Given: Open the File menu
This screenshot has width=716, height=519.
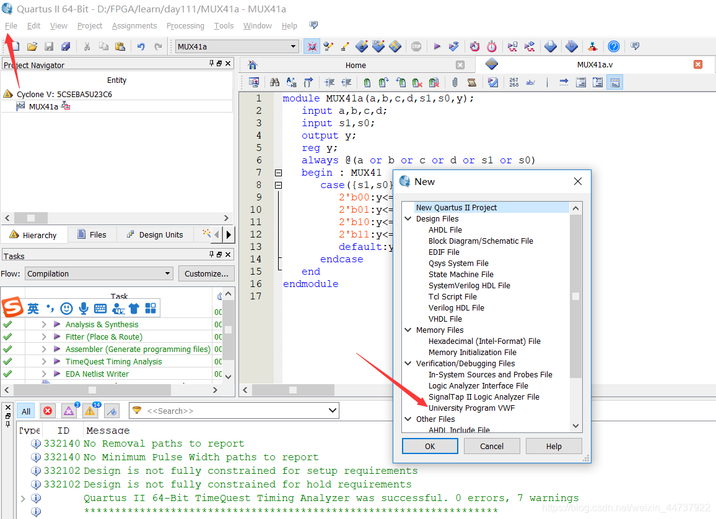Looking at the screenshot, I should (11, 25).
